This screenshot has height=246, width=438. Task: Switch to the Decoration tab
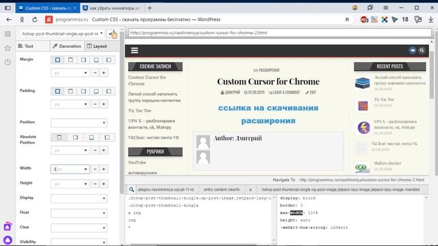(67, 46)
